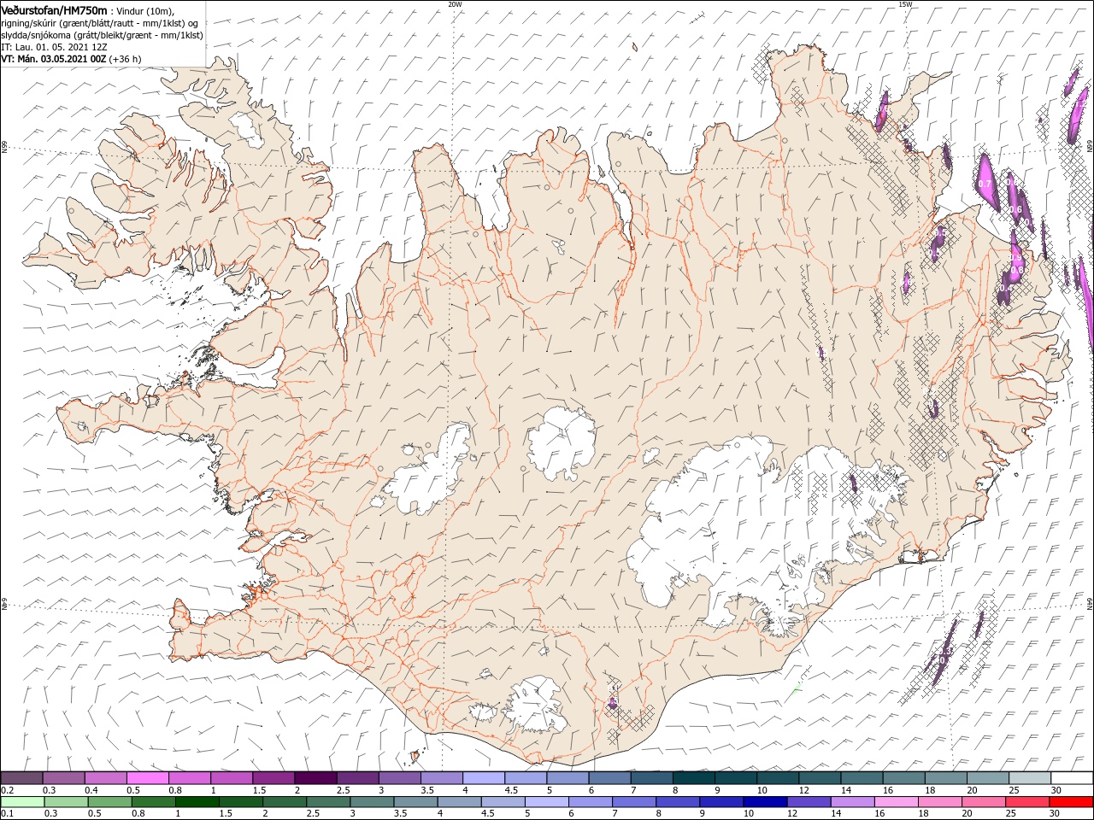The width and height of the screenshot is (1094, 820).
Task: Click the title text Veðurstofan/HM750m
Action: tap(54, 9)
